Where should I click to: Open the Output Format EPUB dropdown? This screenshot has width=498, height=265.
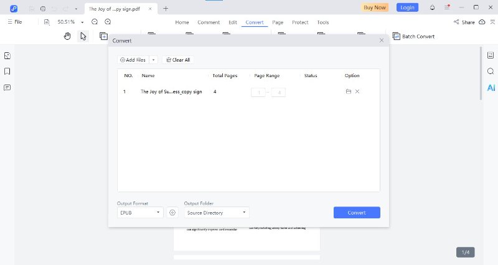(x=140, y=213)
